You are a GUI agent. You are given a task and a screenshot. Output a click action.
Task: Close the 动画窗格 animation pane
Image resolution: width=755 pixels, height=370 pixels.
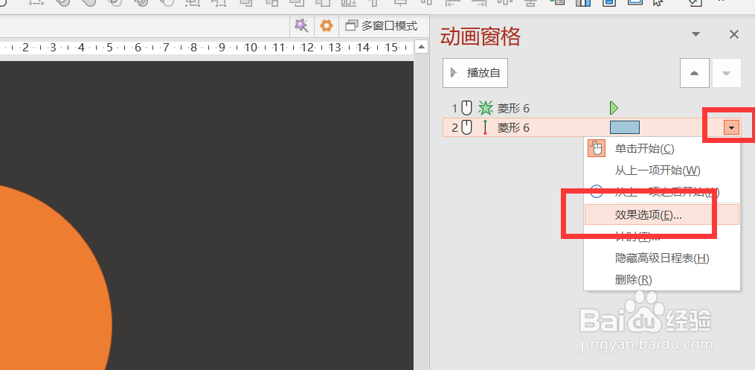tap(734, 34)
